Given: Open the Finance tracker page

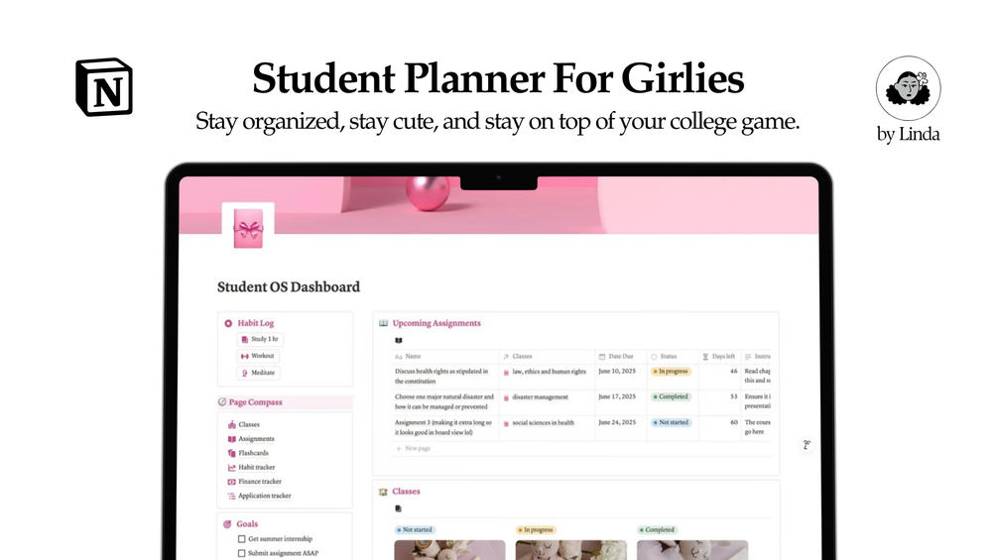Looking at the screenshot, I should pyautogui.click(x=259, y=482).
